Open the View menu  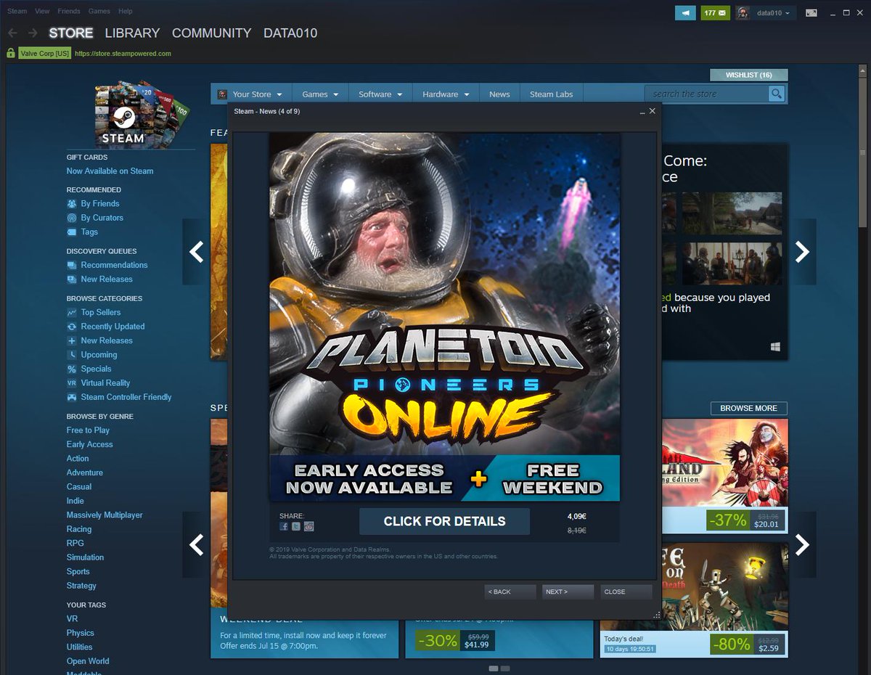pyautogui.click(x=42, y=12)
